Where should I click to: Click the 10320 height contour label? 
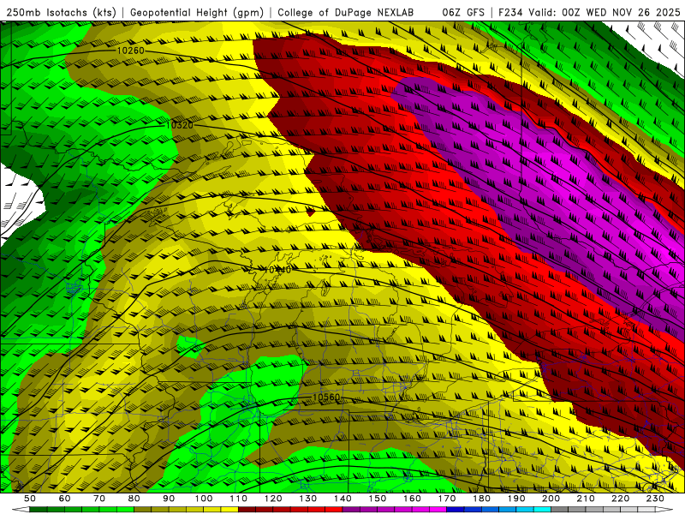[x=179, y=125]
